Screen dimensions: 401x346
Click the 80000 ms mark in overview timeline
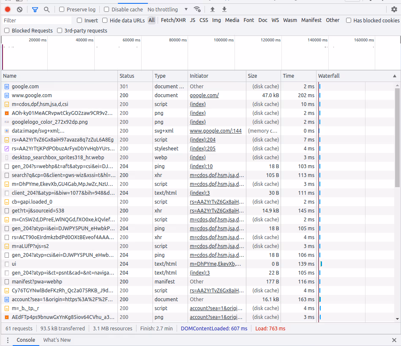pos(178,40)
